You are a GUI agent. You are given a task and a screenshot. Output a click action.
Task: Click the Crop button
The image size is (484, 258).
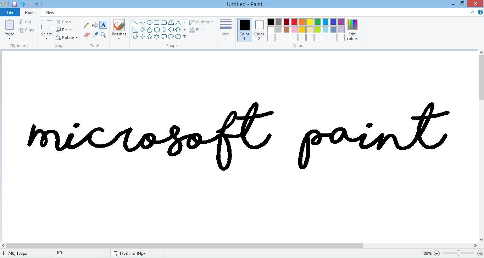click(x=63, y=22)
